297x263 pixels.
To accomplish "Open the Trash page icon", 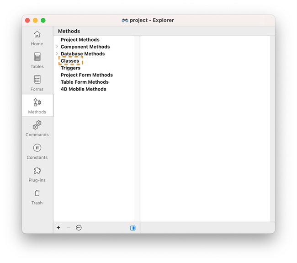I will (37, 193).
